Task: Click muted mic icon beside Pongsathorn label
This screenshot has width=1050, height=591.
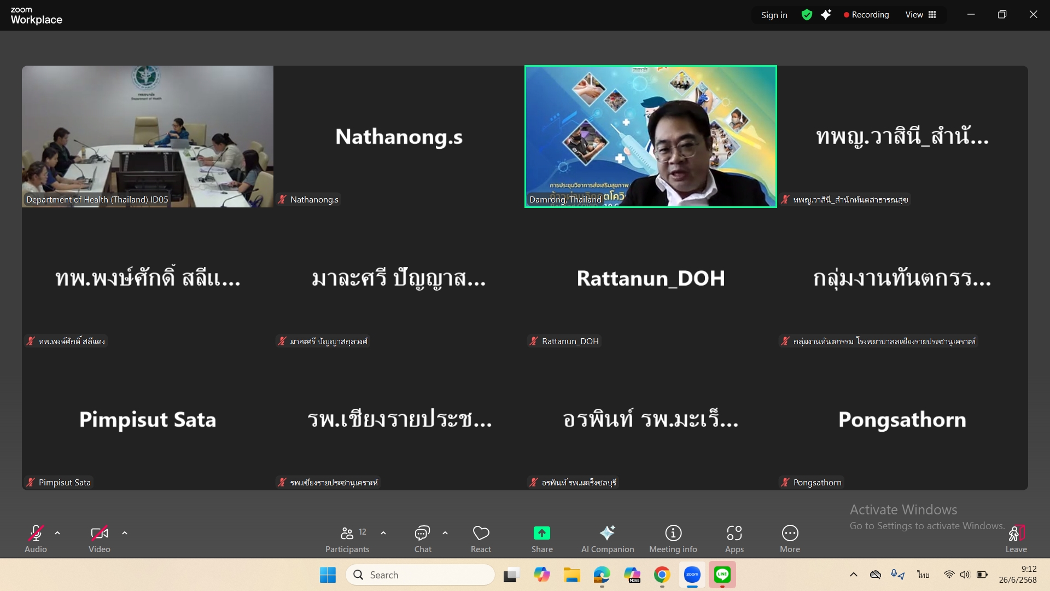Action: click(x=785, y=482)
